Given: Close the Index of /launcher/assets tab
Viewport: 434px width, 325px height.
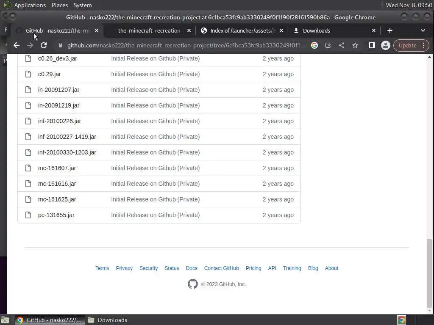Looking at the screenshot, I should click(281, 30).
